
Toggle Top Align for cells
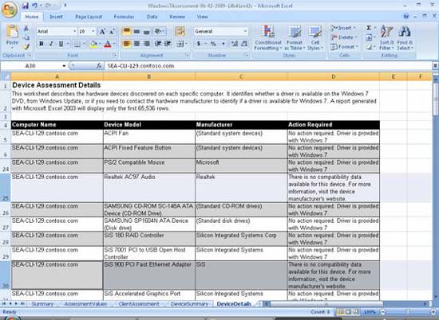point(127,31)
